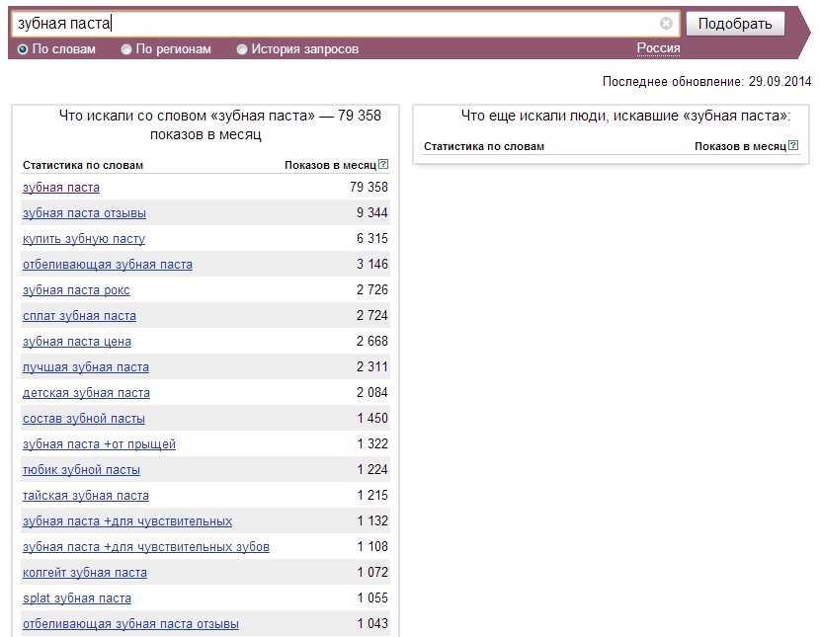The height and width of the screenshot is (637, 820).
Task: Open the 'Россия' region selector
Action: pos(658,48)
